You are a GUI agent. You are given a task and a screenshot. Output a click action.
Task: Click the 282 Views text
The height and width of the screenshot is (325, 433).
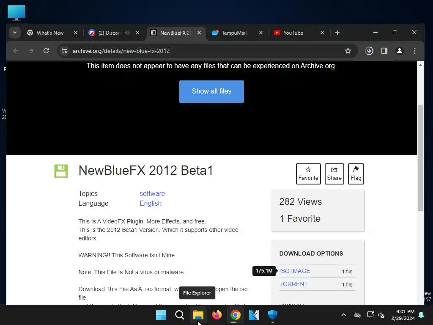301,202
